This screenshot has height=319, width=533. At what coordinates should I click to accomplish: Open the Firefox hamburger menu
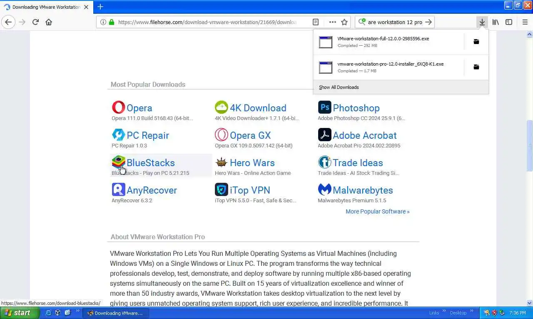click(525, 22)
